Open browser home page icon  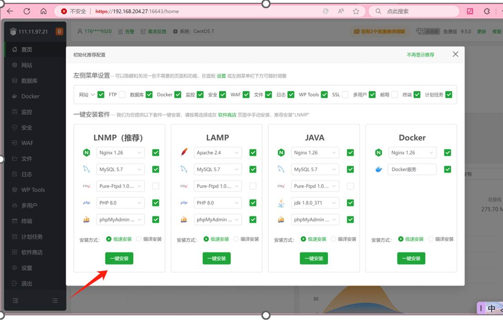coord(44,11)
